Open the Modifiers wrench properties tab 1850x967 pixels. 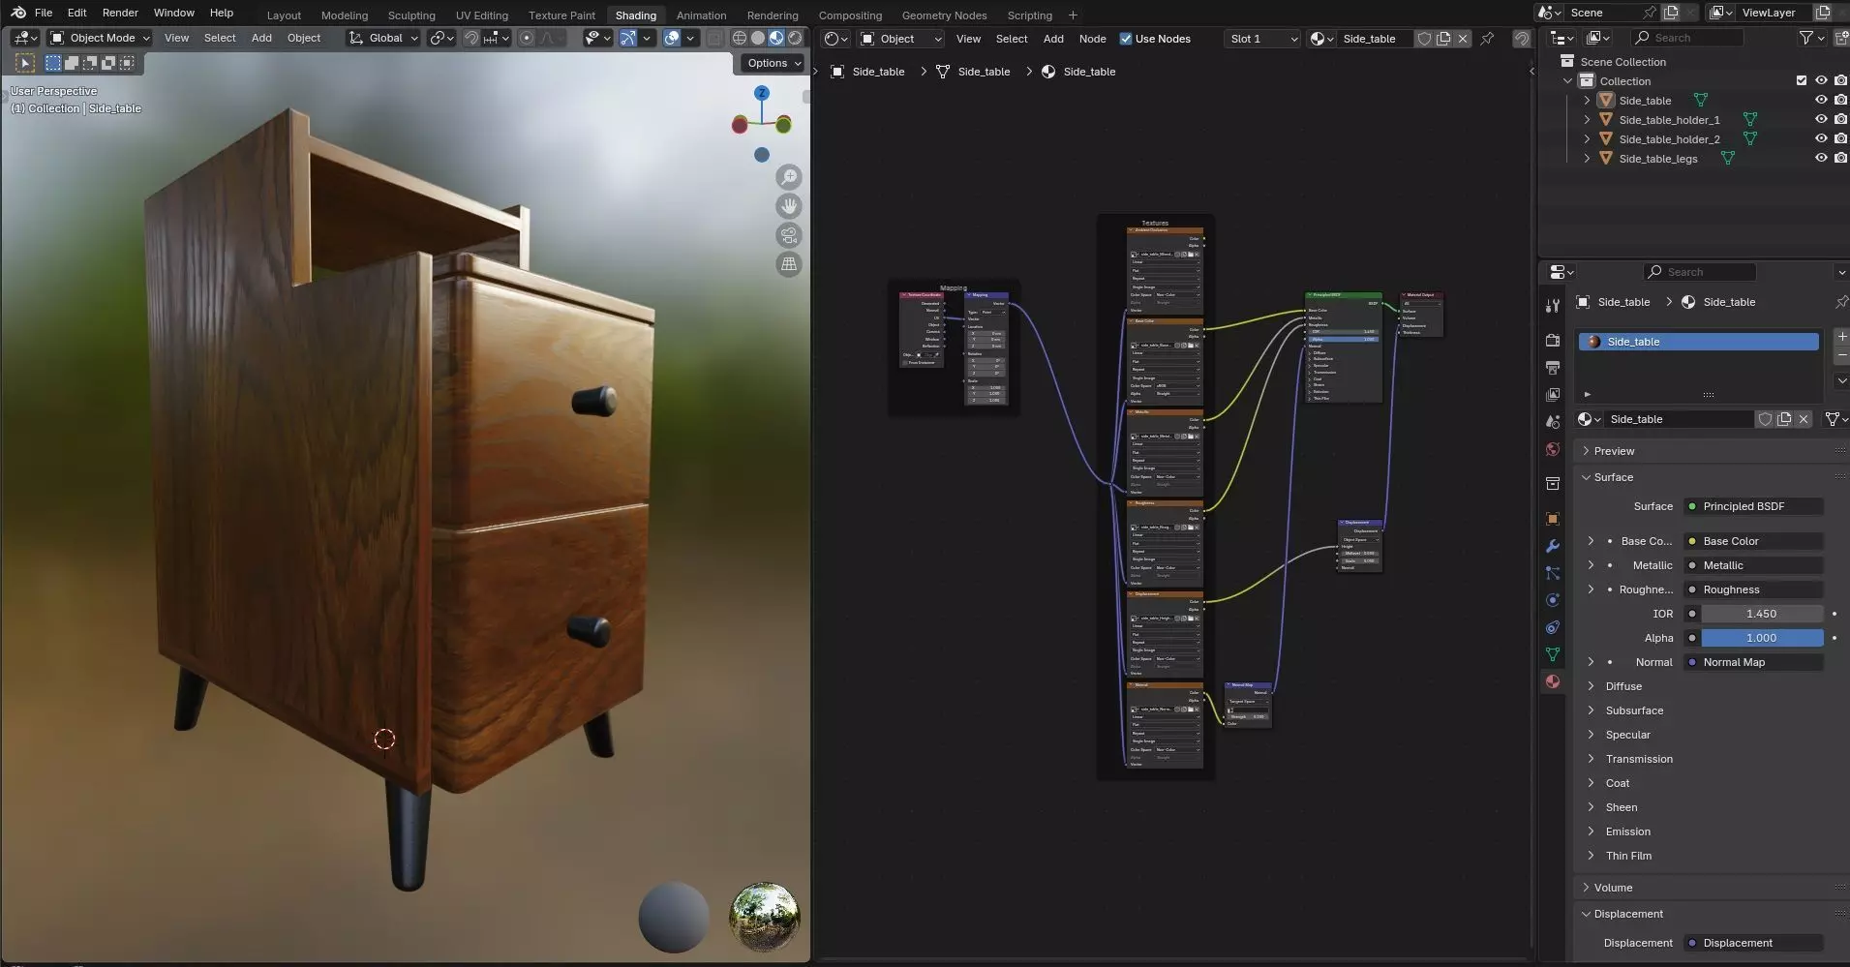coord(1553,546)
